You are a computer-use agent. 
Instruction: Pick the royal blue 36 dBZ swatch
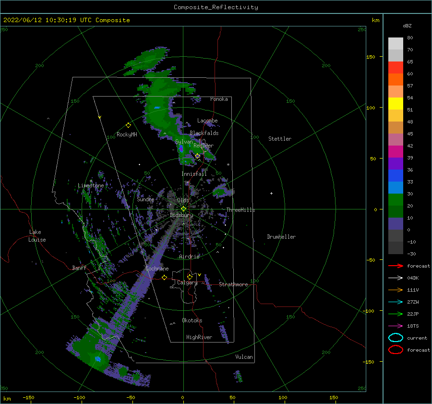[396, 175]
